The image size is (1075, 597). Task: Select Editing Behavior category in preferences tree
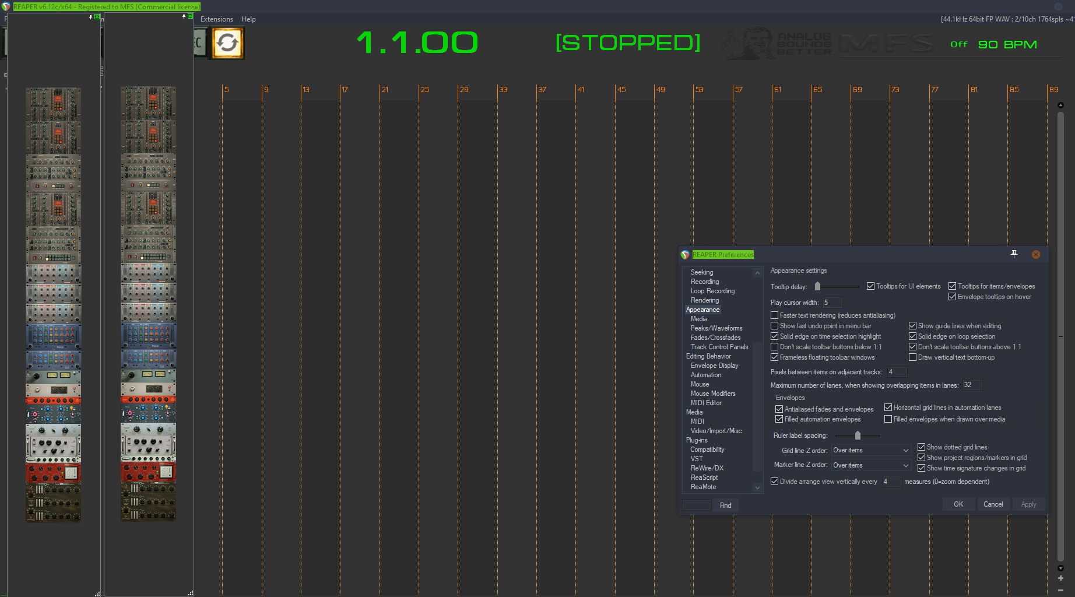pyautogui.click(x=708, y=356)
